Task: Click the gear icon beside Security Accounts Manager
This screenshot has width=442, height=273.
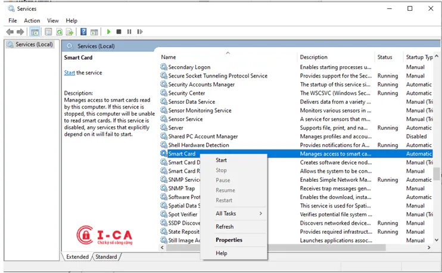Action: [164, 84]
